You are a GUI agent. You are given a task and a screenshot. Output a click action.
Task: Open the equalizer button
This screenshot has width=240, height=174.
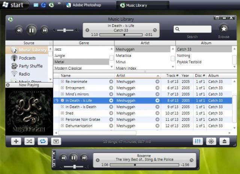click(198, 141)
